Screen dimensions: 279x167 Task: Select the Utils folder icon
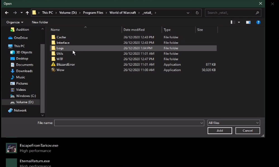click(53, 53)
